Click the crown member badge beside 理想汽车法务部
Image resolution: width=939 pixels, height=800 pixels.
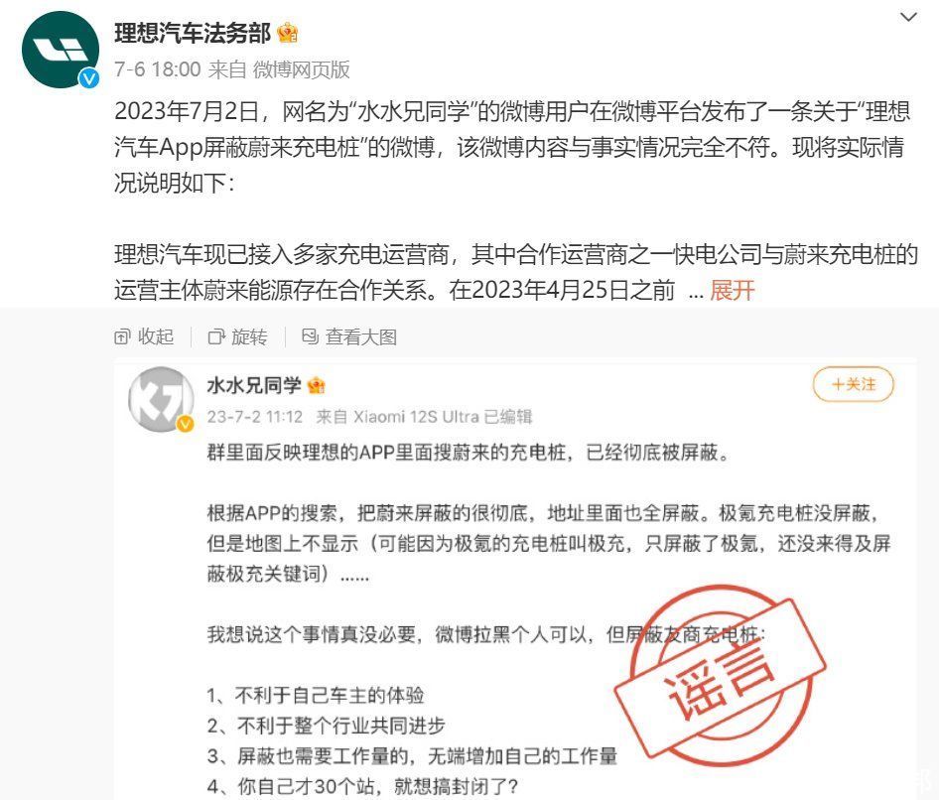tap(288, 33)
